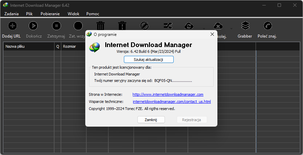Expand the start queue dropdown arrow
The image size is (303, 155).
pyautogui.click(x=204, y=29)
